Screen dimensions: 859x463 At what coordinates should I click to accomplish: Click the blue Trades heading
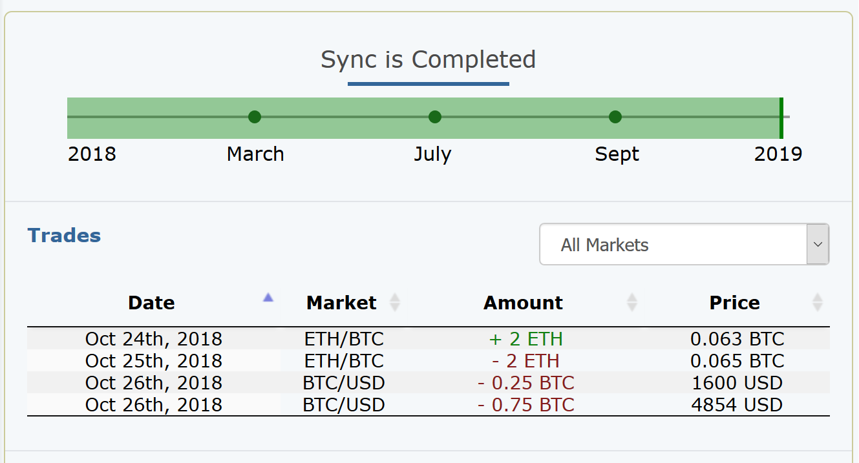[x=64, y=236]
